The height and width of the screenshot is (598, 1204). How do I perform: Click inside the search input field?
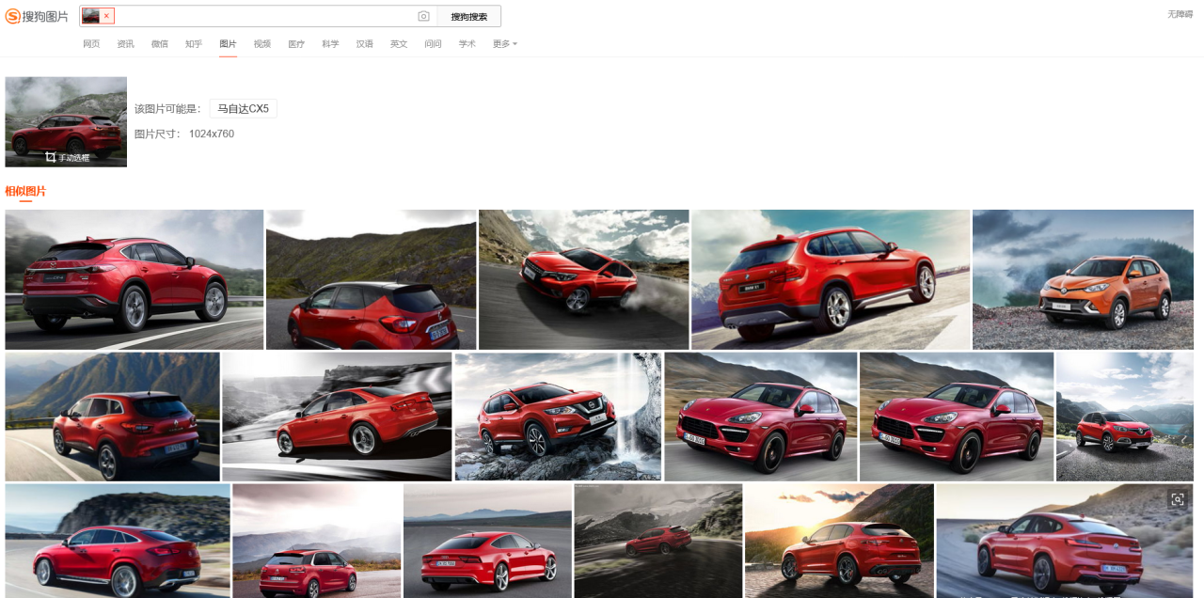263,16
